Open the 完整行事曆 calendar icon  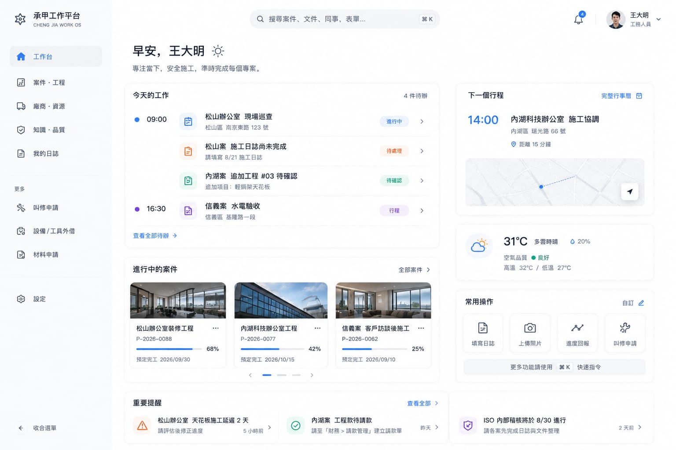(639, 96)
